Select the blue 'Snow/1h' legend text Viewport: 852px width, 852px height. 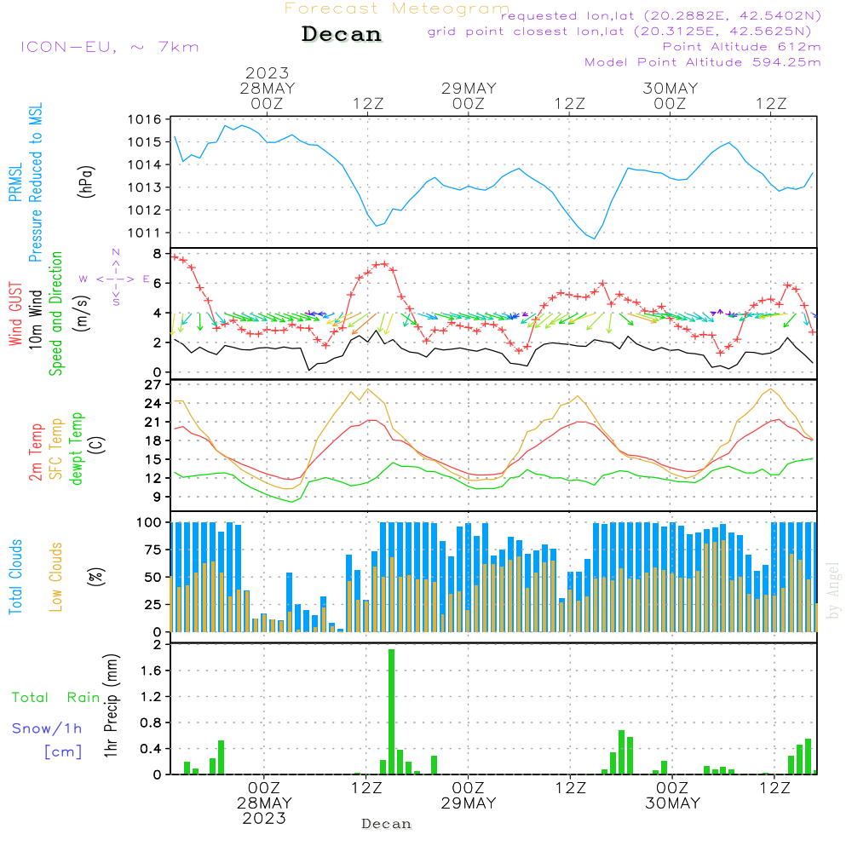(x=47, y=728)
